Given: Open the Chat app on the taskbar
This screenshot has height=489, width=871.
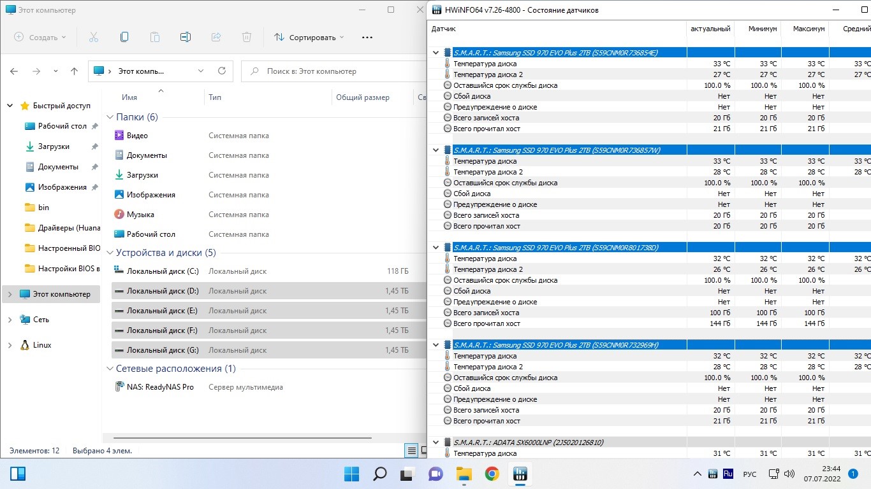Looking at the screenshot, I should point(435,474).
